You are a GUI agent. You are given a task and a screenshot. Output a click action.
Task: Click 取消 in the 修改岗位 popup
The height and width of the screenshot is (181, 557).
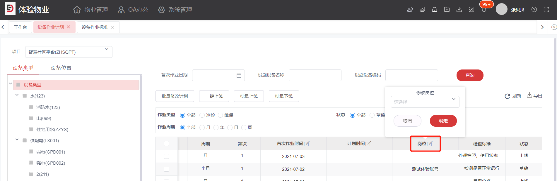(x=407, y=121)
